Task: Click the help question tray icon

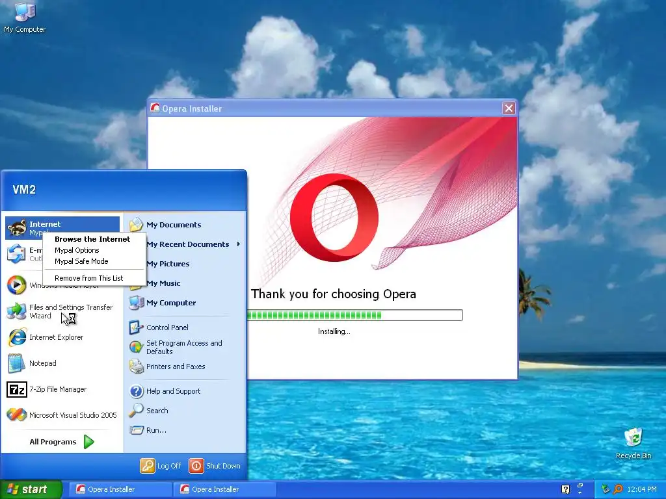Action: click(565, 489)
